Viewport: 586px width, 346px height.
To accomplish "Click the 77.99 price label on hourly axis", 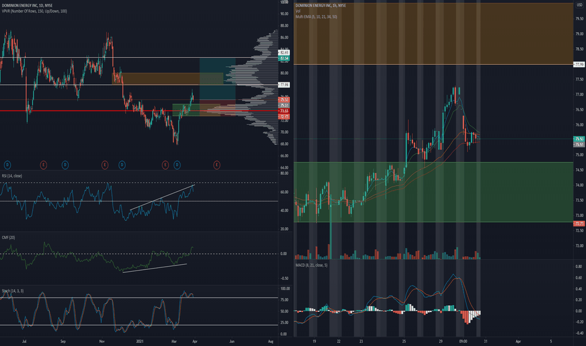I will (x=579, y=65).
